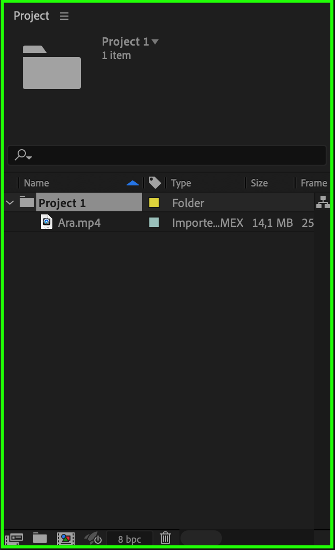335x550 pixels.
Task: Open the Project 1 name dropdown arrow
Action: [x=155, y=42]
